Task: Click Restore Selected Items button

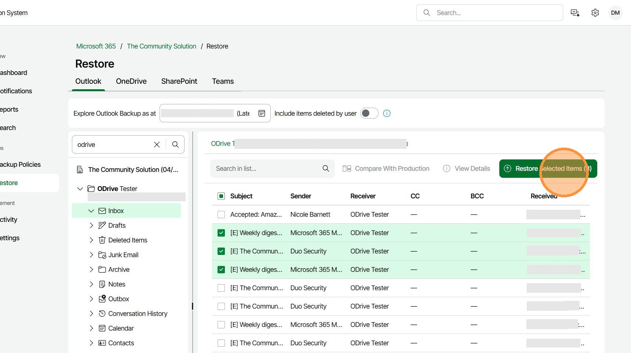Action: (548, 169)
